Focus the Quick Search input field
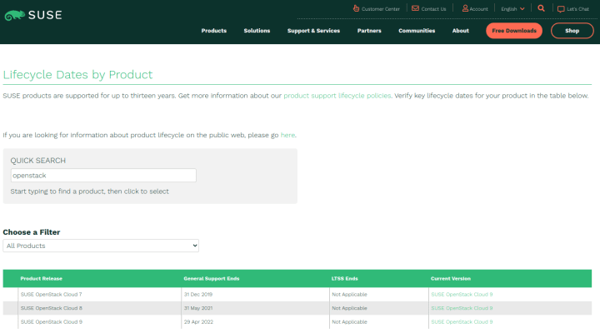The height and width of the screenshot is (333, 600). (x=103, y=175)
